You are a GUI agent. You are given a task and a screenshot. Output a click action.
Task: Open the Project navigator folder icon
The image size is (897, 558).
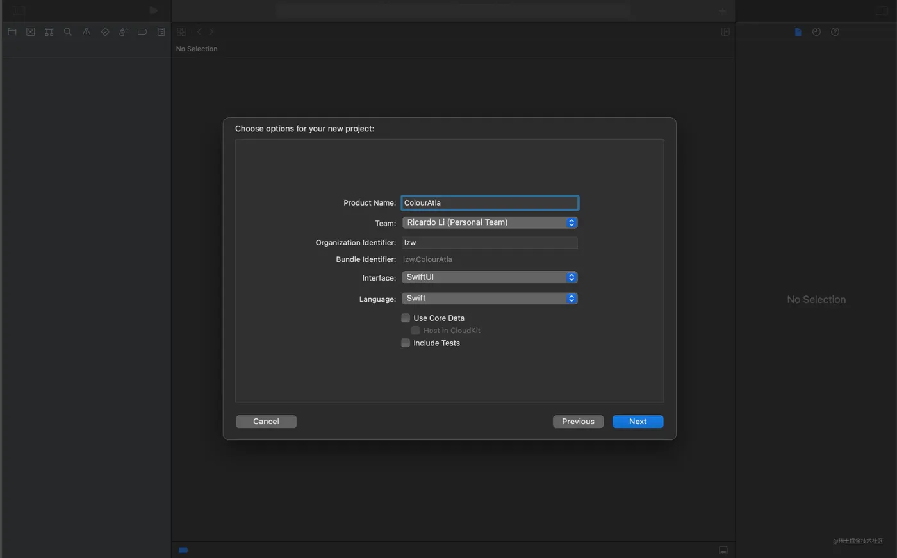click(x=12, y=31)
